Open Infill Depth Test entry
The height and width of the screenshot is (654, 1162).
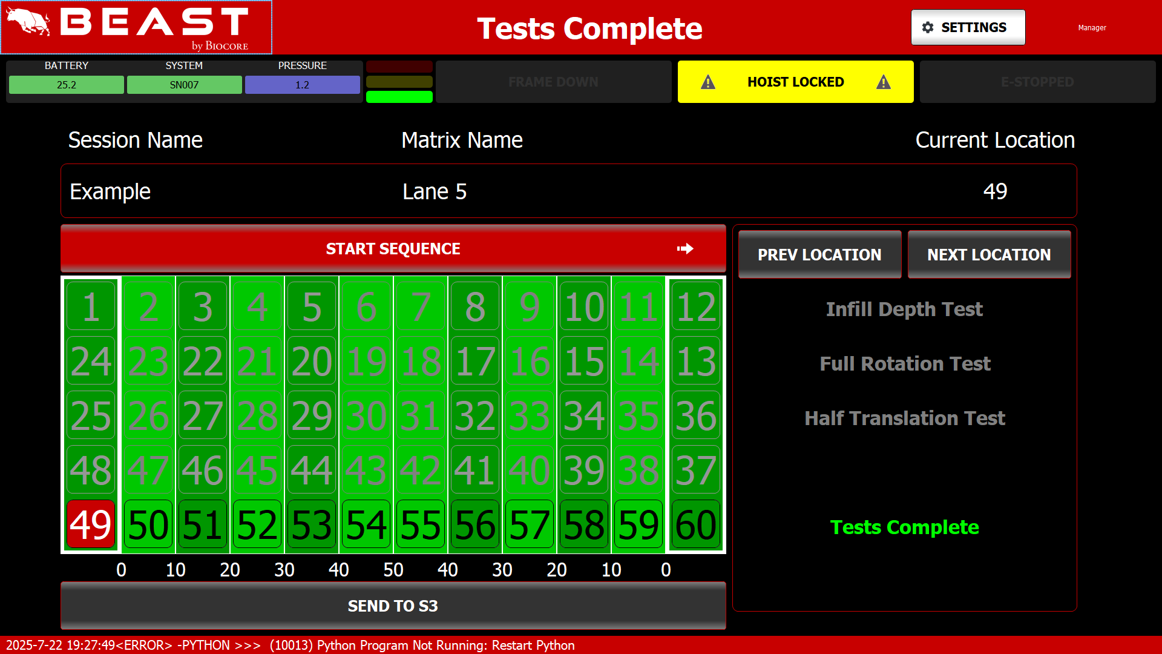click(904, 309)
